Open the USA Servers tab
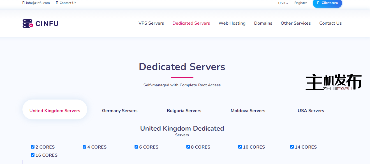370x164 pixels. point(311,111)
